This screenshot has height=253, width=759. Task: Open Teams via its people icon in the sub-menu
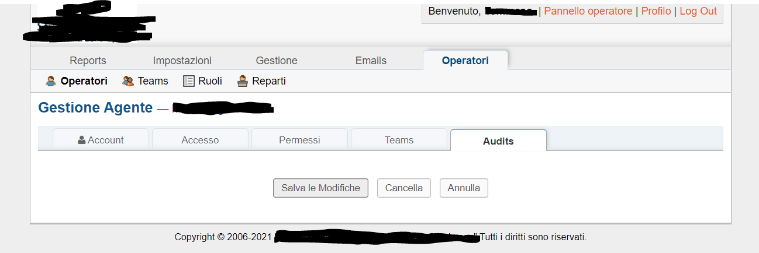(x=128, y=81)
